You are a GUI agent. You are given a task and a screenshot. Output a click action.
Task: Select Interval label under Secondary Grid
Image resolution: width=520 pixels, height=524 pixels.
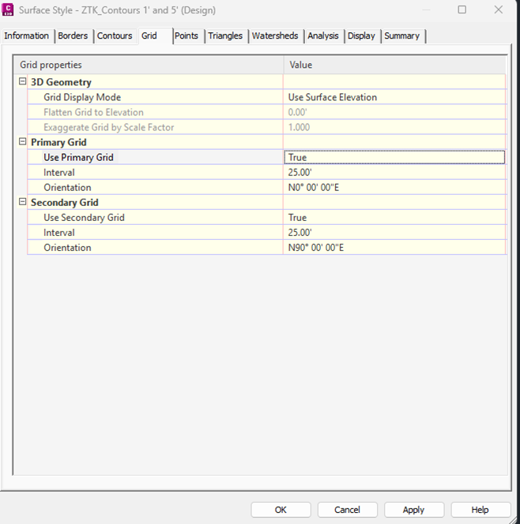pyautogui.click(x=59, y=233)
